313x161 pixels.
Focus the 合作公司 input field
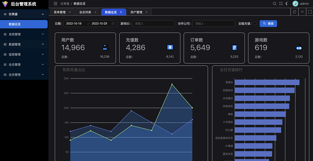click(214, 24)
